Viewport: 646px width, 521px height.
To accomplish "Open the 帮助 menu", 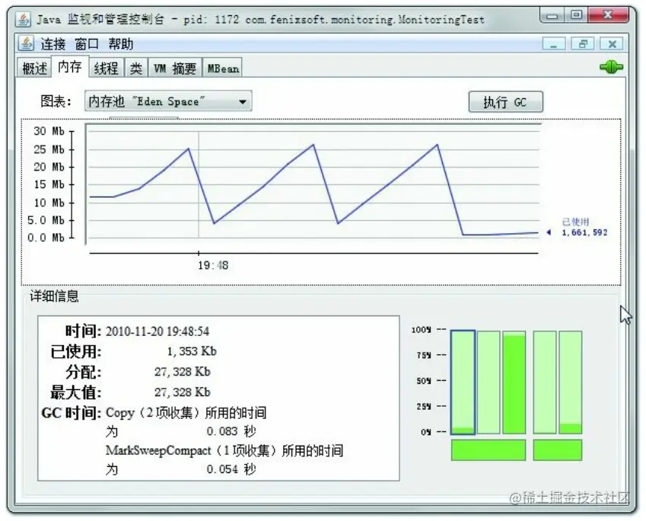I will coord(121,43).
